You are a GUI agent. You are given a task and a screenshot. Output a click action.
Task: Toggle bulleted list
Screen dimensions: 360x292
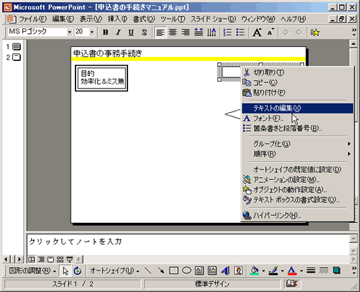pyautogui.click(x=240, y=33)
